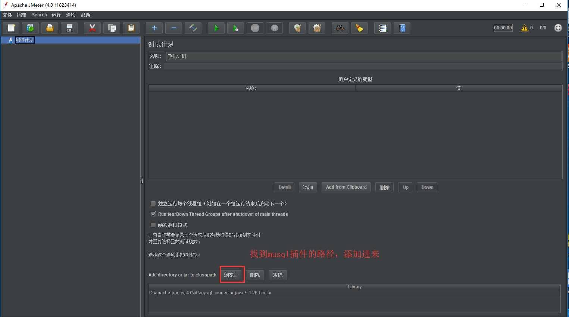The width and height of the screenshot is (569, 317).
Task: Click the Copy icon in toolbar
Action: tap(112, 28)
